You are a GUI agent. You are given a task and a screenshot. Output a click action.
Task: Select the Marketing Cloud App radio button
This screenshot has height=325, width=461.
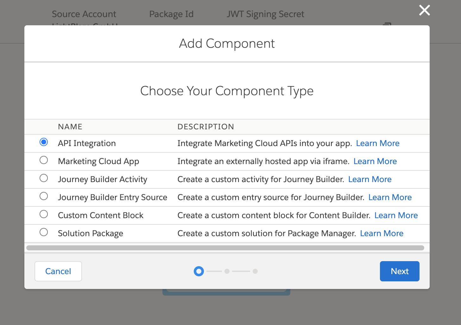pos(44,160)
